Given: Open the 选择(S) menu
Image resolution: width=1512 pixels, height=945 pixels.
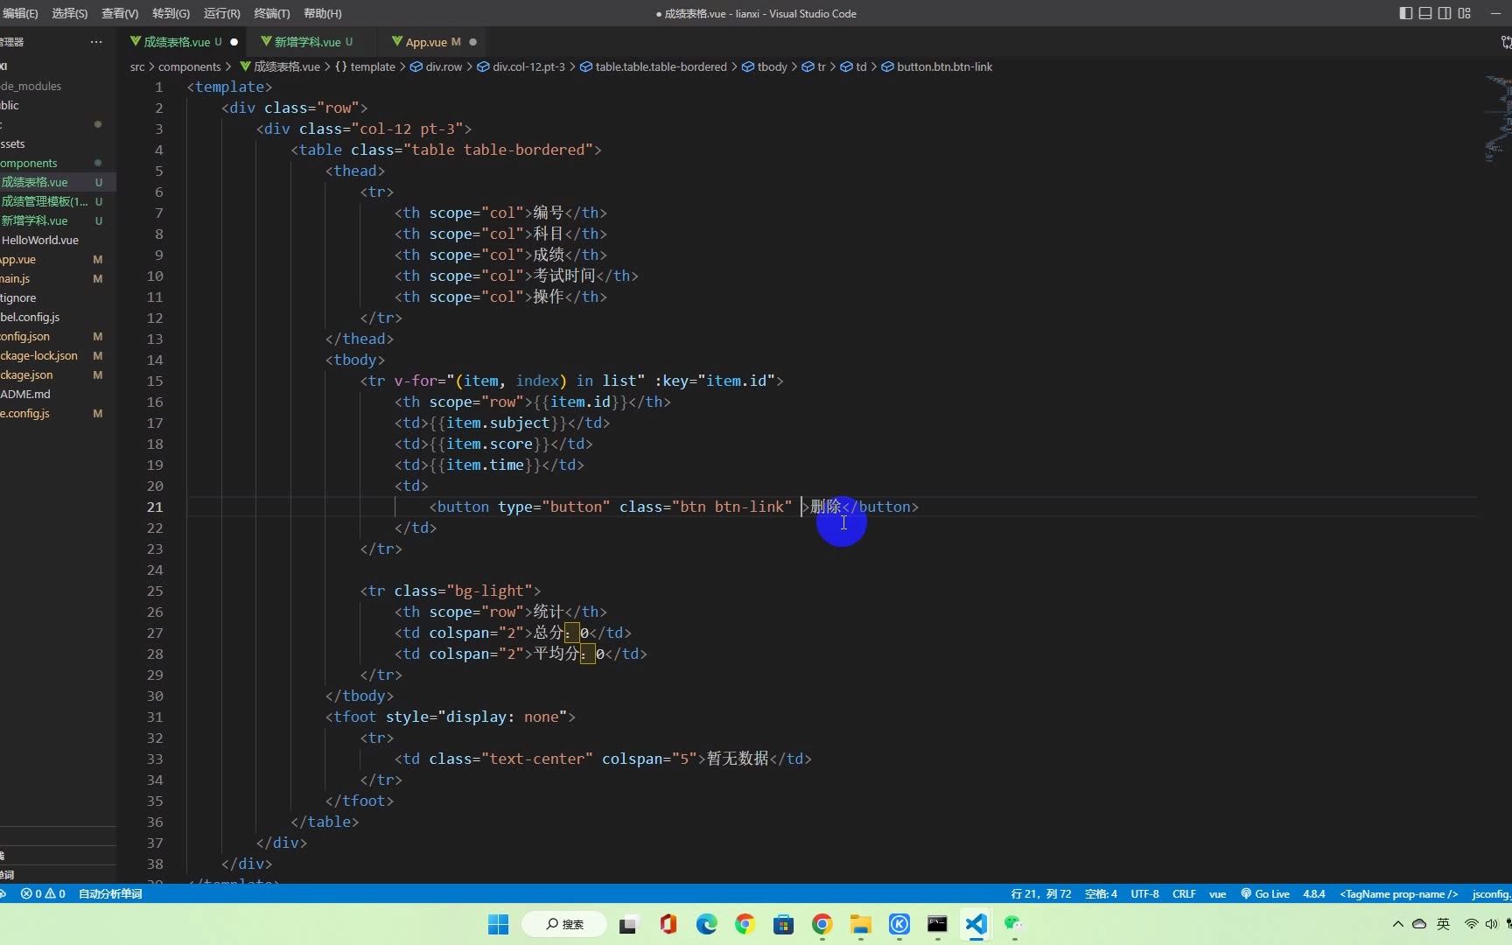Looking at the screenshot, I should pyautogui.click(x=70, y=13).
